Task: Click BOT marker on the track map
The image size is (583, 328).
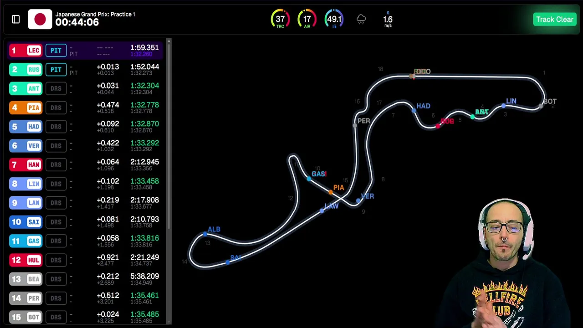Action: click(x=541, y=106)
